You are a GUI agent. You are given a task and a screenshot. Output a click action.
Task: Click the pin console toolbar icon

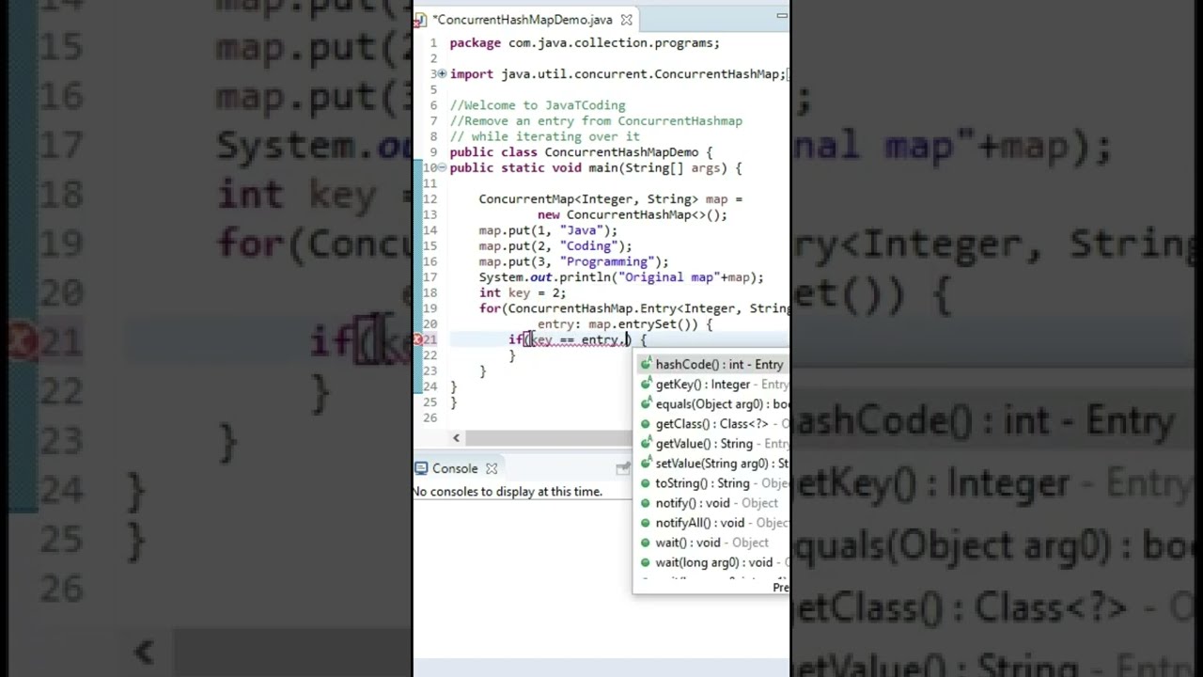(x=622, y=468)
